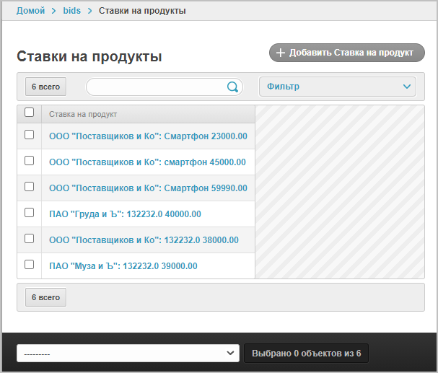Check the box for Смартфон 23000.00 bid
Screen dimensions: 438x373
tap(30, 135)
